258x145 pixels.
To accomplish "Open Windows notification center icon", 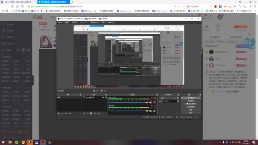I will click(x=254, y=142).
